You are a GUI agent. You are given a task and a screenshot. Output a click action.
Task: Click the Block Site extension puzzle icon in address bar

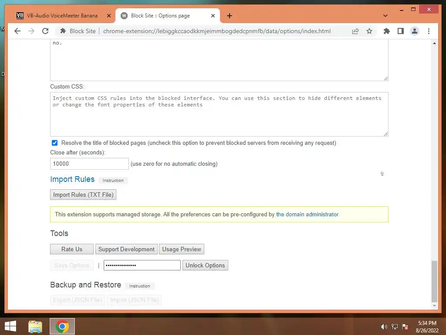[63, 31]
